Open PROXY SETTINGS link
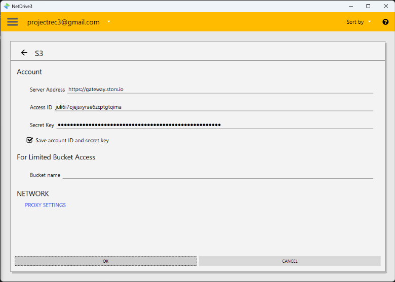The image size is (395, 282). pyautogui.click(x=46, y=205)
